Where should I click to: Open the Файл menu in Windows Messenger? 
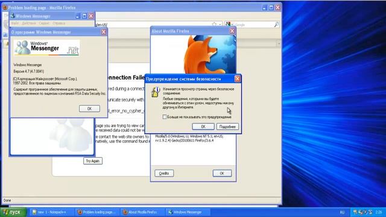14,23
